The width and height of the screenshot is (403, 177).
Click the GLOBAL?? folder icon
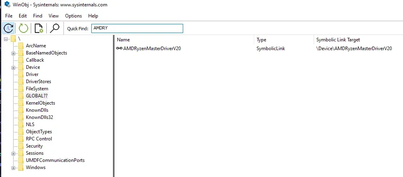[x=21, y=96]
